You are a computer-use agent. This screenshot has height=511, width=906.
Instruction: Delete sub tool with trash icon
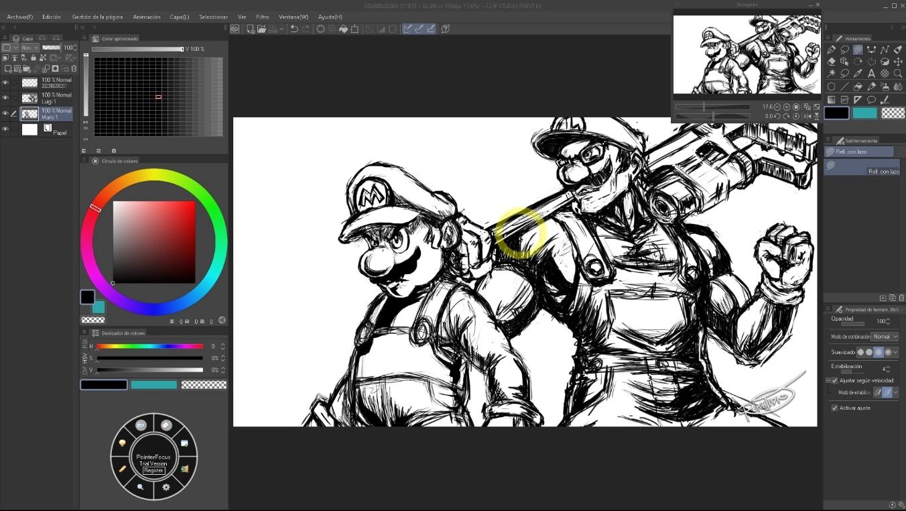coord(901,298)
